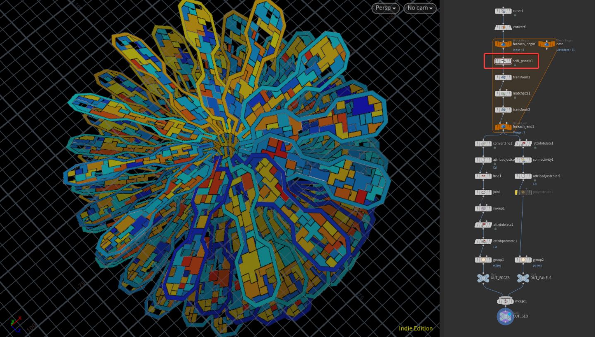Click the 'Merge : 9' text under foreach_end1

(519, 132)
